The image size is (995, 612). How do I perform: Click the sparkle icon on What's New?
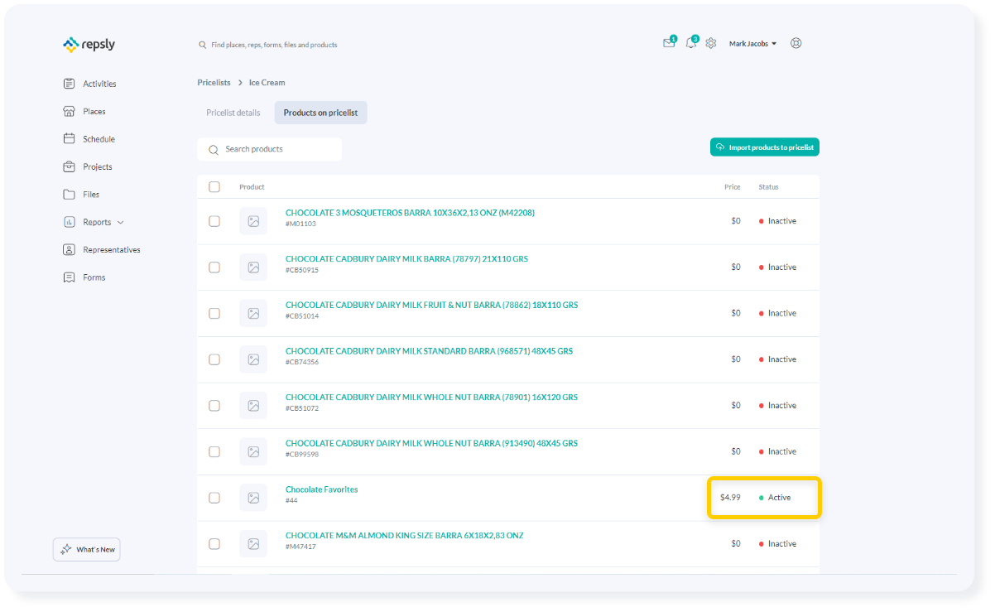pyautogui.click(x=66, y=550)
